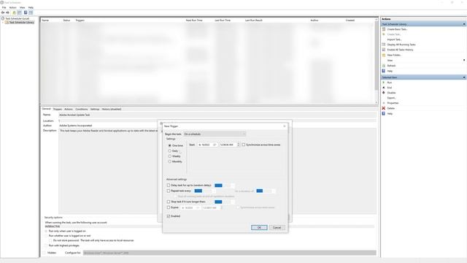The width and height of the screenshot is (467, 263).
Task: Select the One time radio button
Action: pos(170,145)
